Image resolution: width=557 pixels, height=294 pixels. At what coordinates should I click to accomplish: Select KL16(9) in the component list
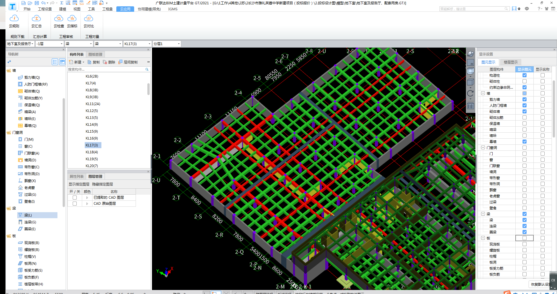pyautogui.click(x=92, y=138)
